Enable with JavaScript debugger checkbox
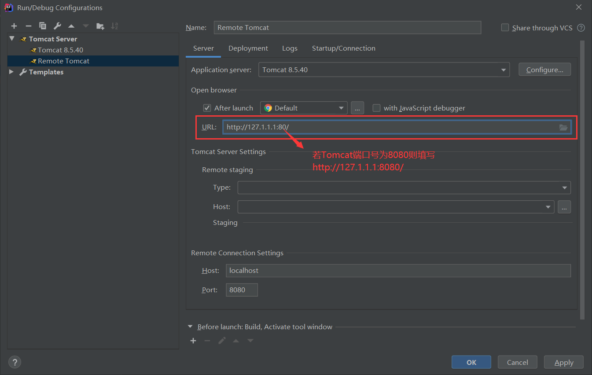The height and width of the screenshot is (375, 592). 376,108
